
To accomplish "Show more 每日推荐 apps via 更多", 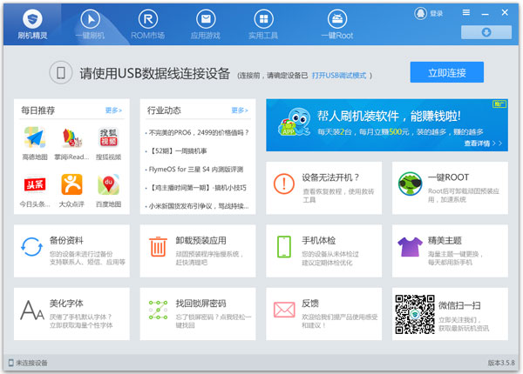I will pos(113,110).
